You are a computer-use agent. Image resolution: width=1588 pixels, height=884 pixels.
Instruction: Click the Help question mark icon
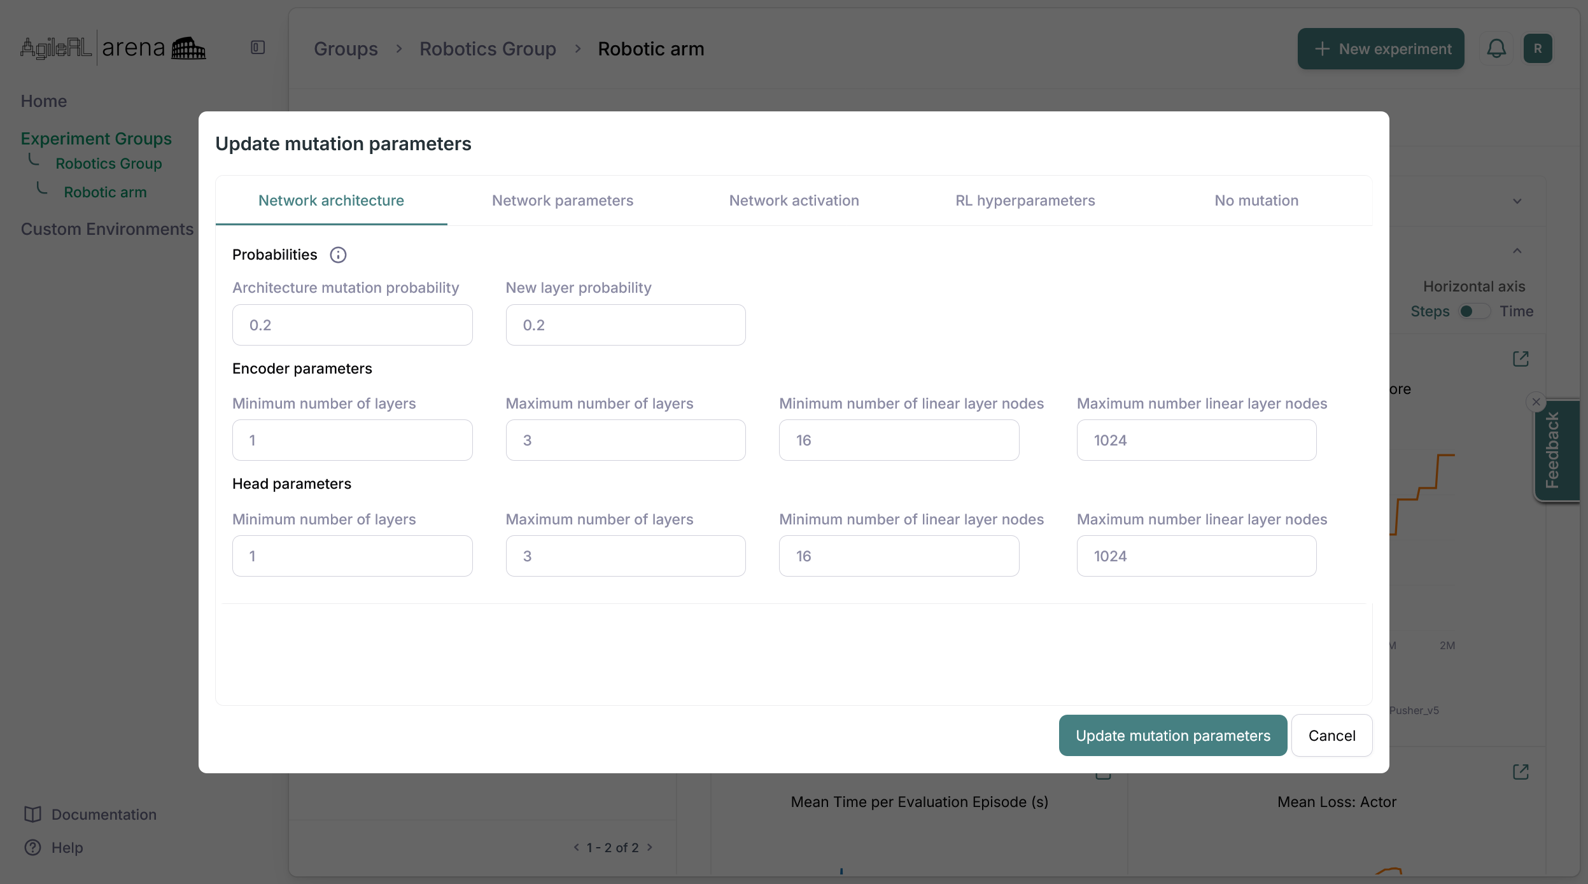(32, 848)
